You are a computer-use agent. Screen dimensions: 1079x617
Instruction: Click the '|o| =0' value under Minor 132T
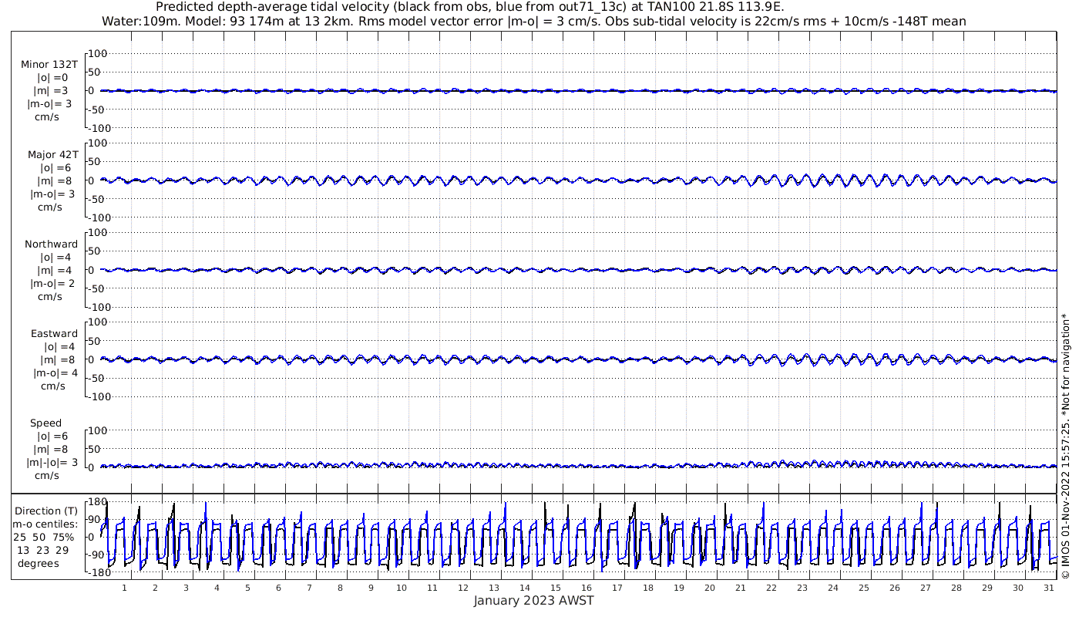point(52,78)
